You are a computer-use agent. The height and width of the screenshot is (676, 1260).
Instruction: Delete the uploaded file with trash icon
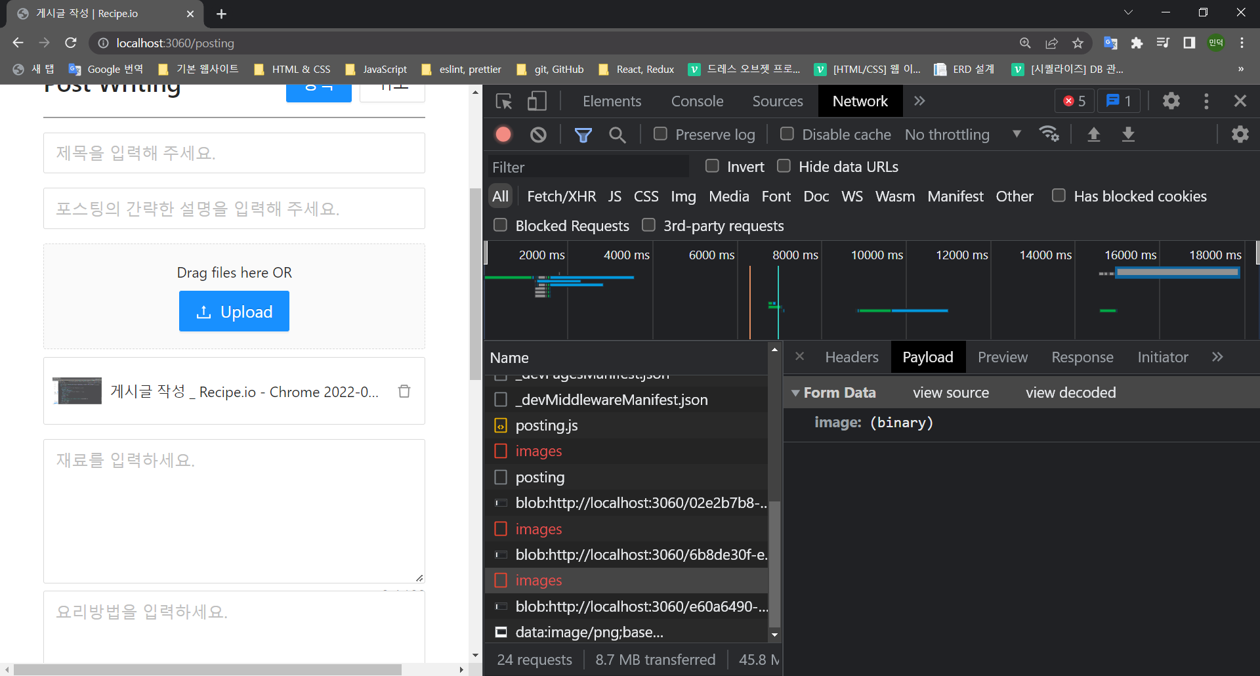[x=404, y=391]
